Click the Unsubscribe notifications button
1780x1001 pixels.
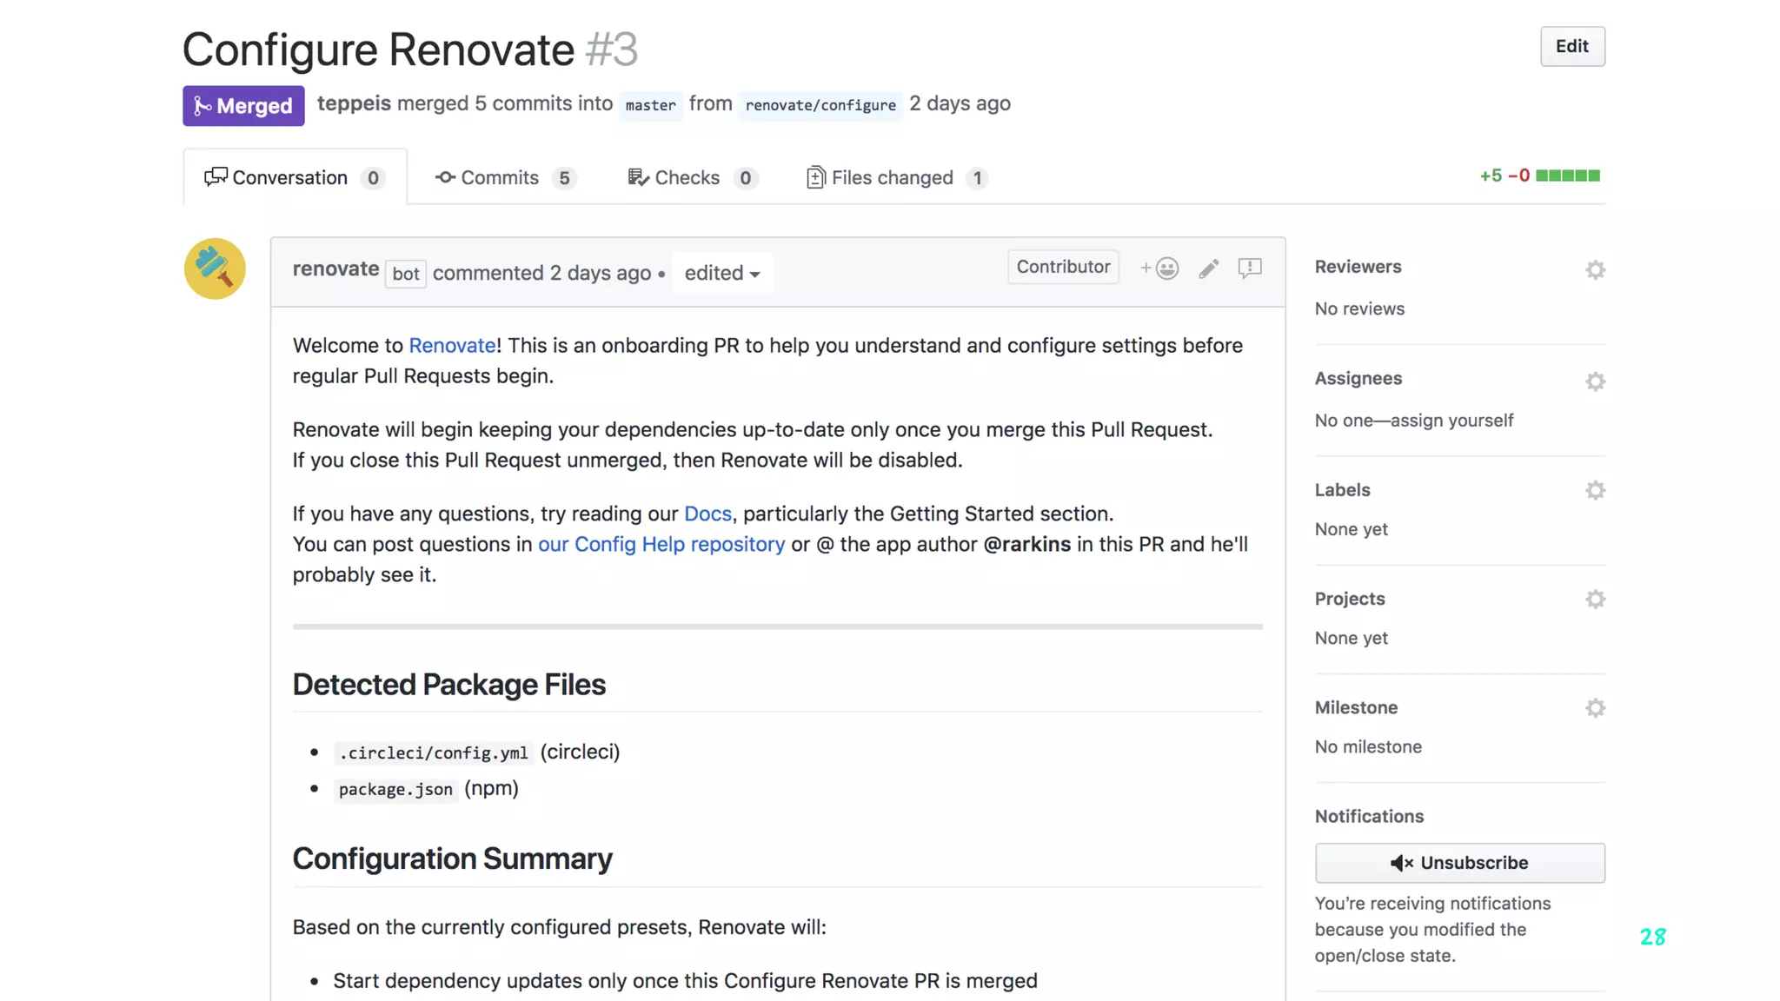tap(1459, 863)
